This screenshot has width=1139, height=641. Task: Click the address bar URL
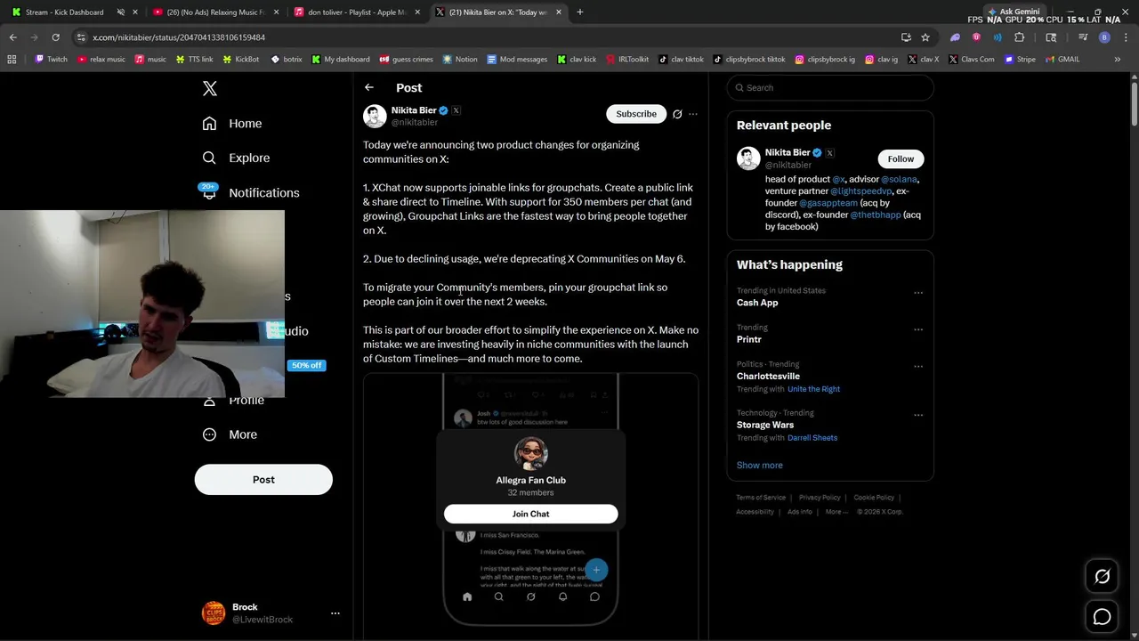pyautogui.click(x=179, y=37)
